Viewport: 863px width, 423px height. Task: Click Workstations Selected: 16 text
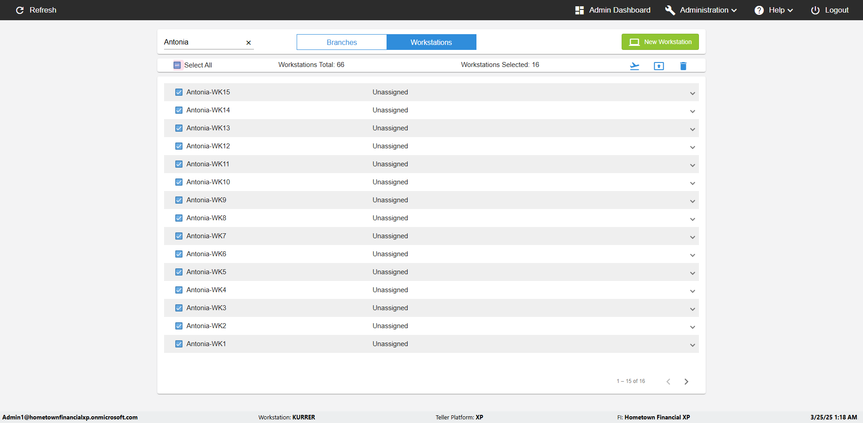point(500,65)
